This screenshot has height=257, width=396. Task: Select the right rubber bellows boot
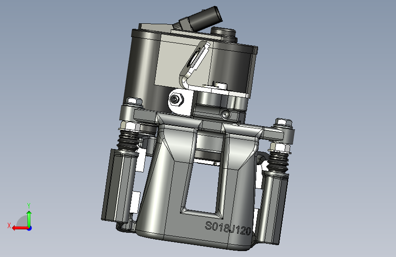(278, 162)
